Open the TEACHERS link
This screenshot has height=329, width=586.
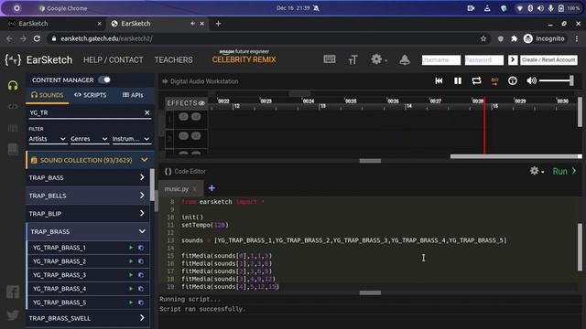click(173, 59)
